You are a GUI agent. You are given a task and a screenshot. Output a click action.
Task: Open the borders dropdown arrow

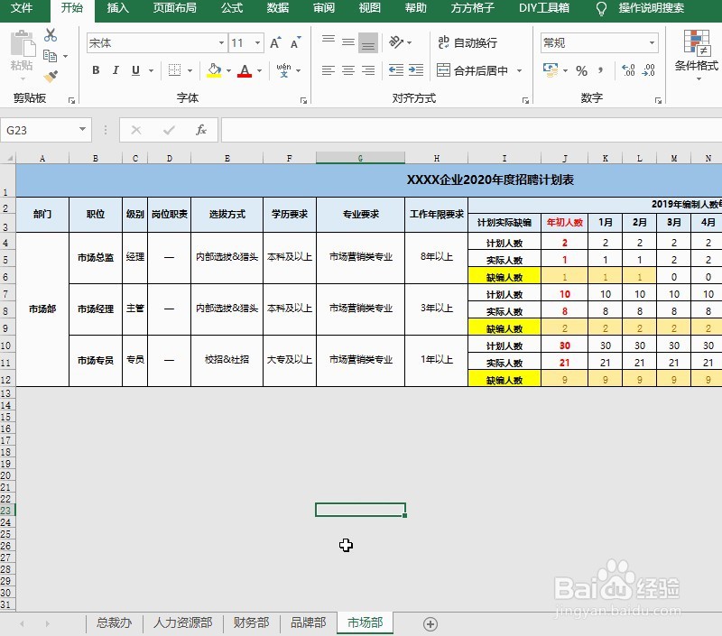pyautogui.click(x=188, y=71)
